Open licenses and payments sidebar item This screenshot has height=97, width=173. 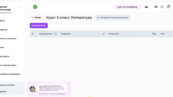[x=7, y=85]
